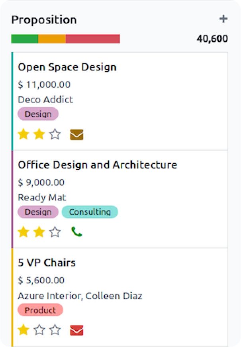Screen dimensions: 241x347
Task: Toggle first star on 5 VP Chairs
Action: point(24,330)
